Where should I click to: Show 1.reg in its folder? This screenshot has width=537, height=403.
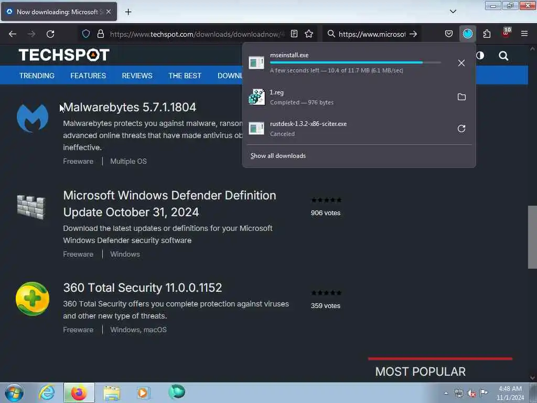[461, 97]
